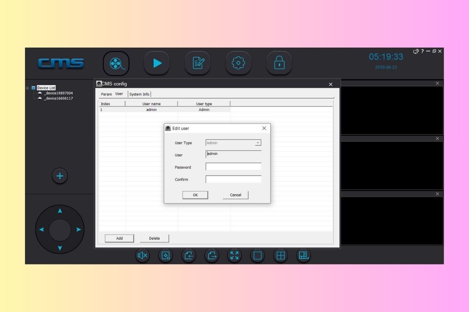Switch to four-window grid layout icon

pyautogui.click(x=281, y=255)
